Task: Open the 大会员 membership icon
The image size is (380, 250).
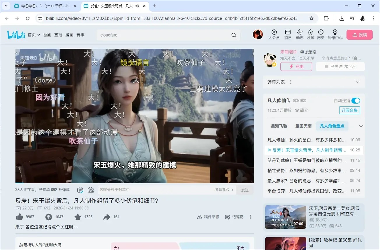Action: click(274, 34)
